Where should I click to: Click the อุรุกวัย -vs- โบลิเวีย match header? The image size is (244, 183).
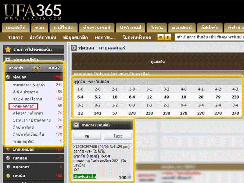(x=91, y=81)
